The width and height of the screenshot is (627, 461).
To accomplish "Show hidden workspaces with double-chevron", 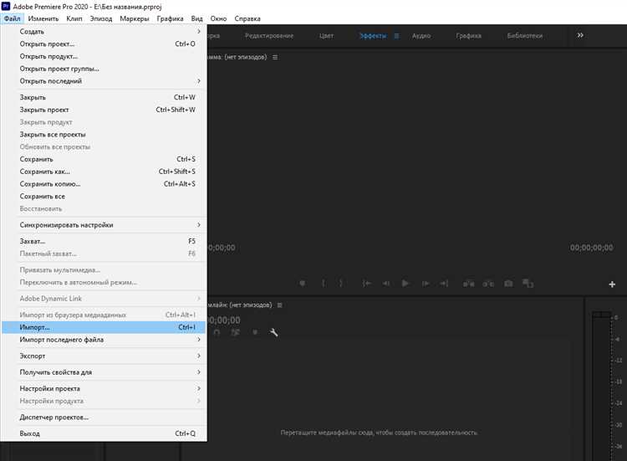I will tap(580, 36).
